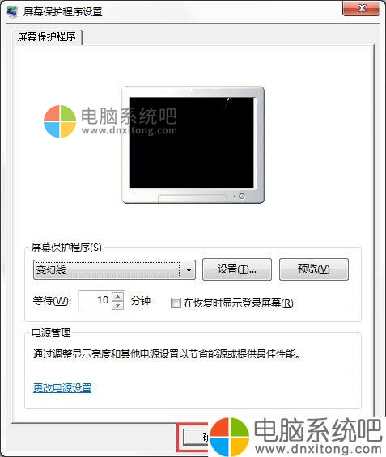The width and height of the screenshot is (386, 457).
Task: Open 设置(T)... for the screen saver
Action: [x=237, y=269]
